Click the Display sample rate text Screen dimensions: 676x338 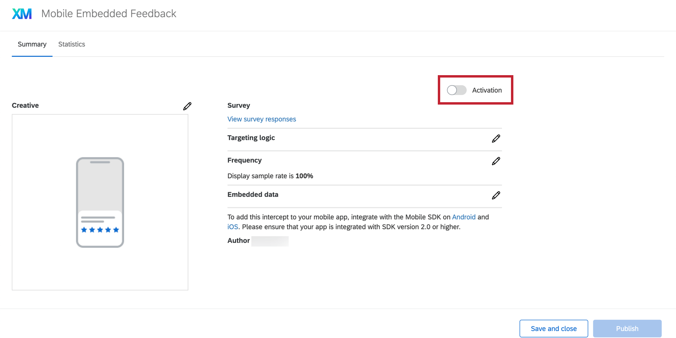[x=270, y=176]
